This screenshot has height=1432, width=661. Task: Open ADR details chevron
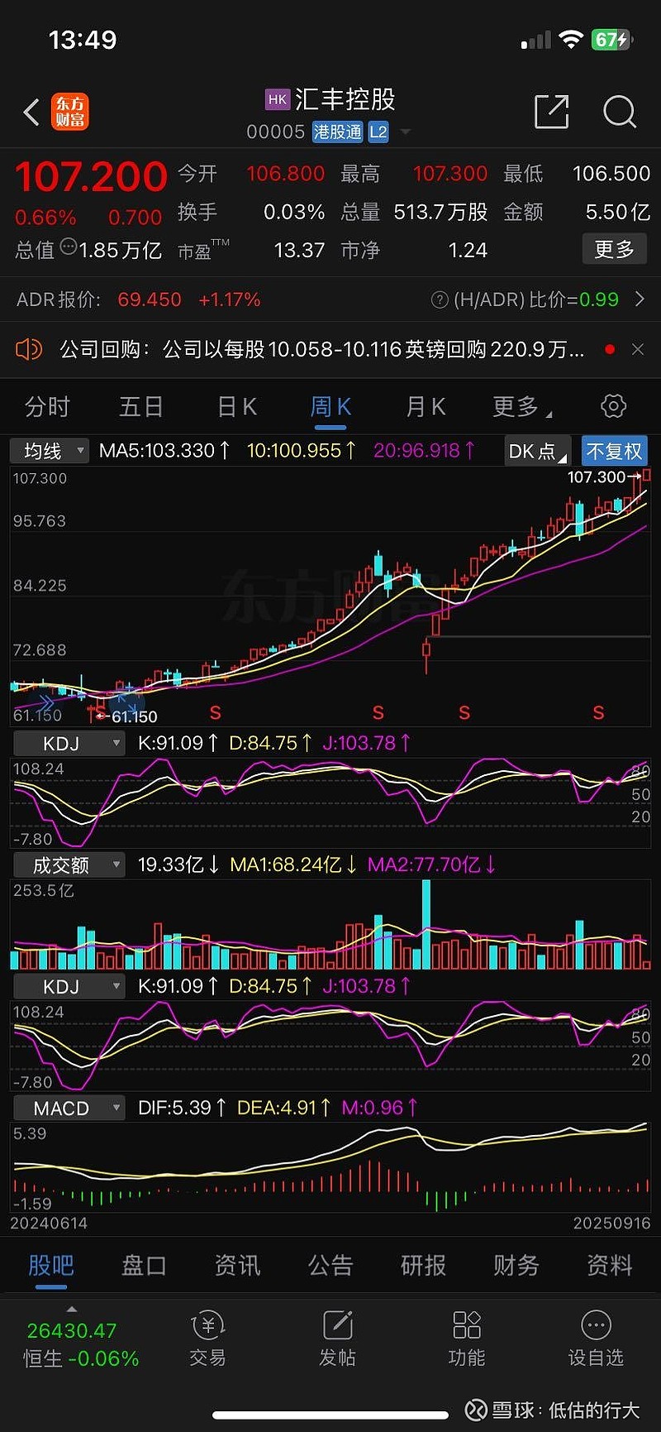coord(640,299)
